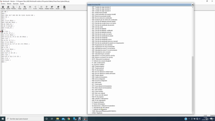Select IF Salto condicional entry
Image resolution: width=215 pixels, height=121 pixels.
coord(98,63)
